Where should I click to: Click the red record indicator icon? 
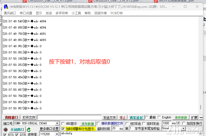(5, 130)
